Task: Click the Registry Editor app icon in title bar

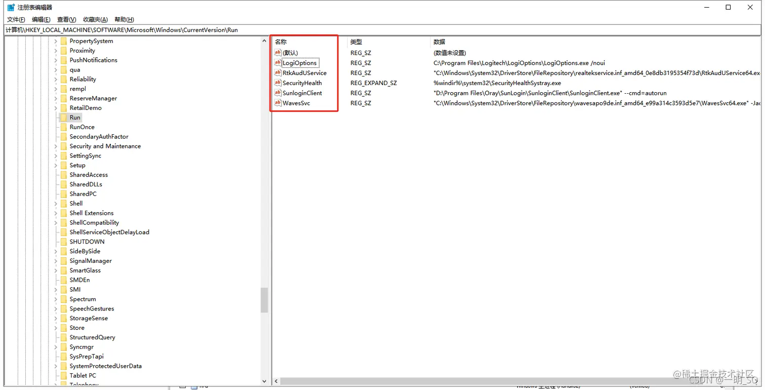Action: click(x=11, y=8)
